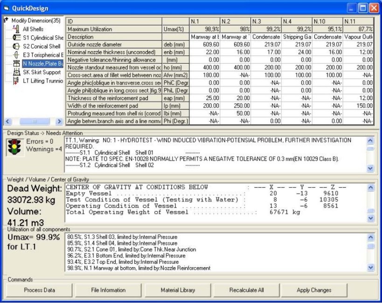Click the LT Lifting Trunnion icon
Viewport: 382px width, 303px height.
pyautogui.click(x=16, y=81)
